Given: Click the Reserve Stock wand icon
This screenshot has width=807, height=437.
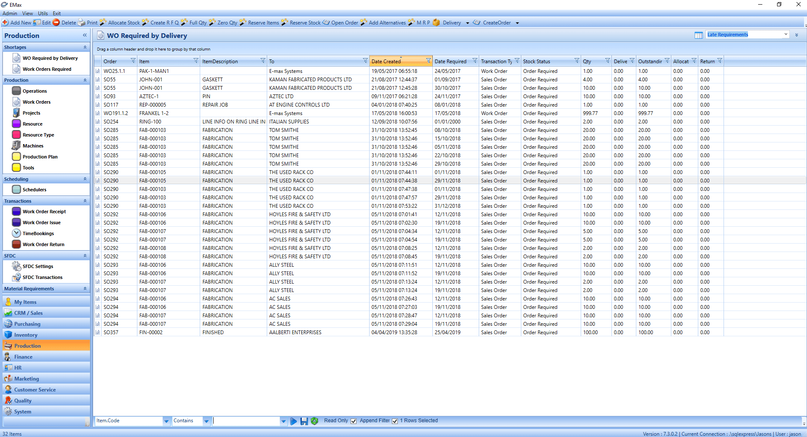Looking at the screenshot, I should [x=285, y=23].
